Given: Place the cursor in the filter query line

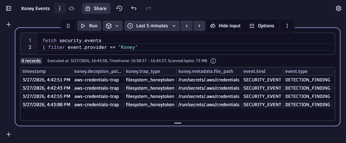Looking at the screenshot, I should click(185, 47).
